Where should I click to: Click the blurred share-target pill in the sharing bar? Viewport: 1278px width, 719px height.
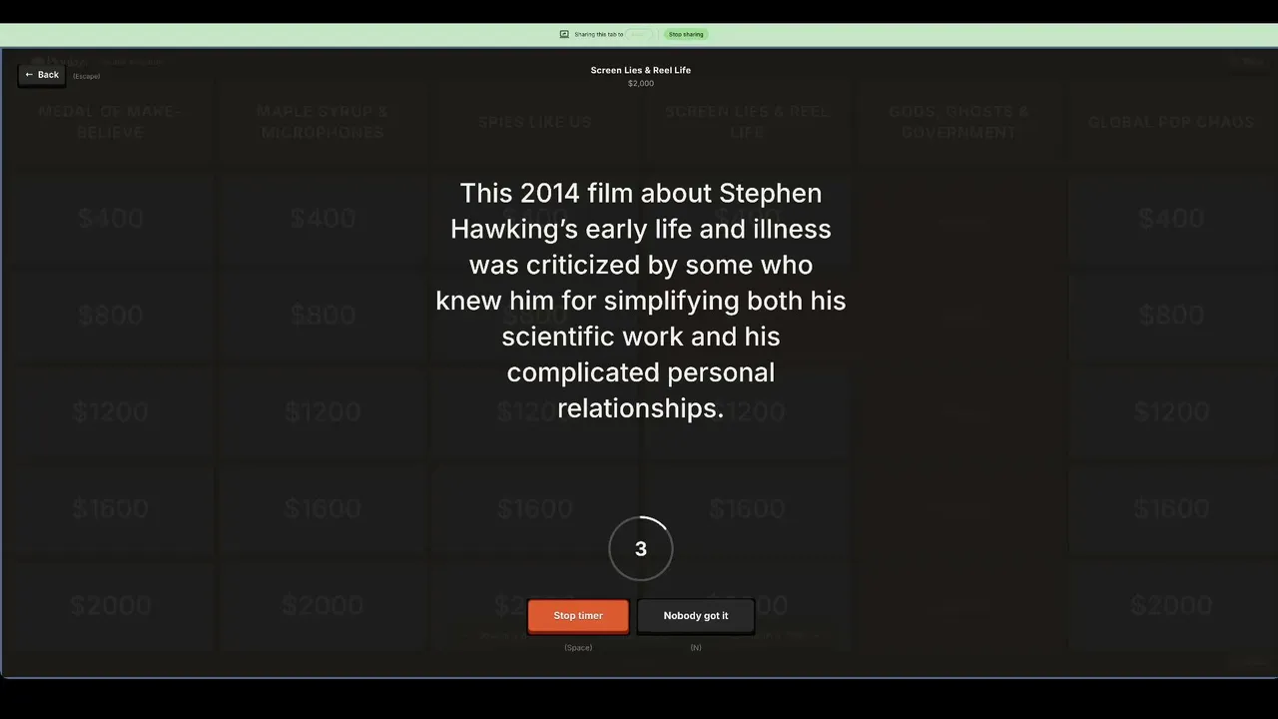[640, 34]
